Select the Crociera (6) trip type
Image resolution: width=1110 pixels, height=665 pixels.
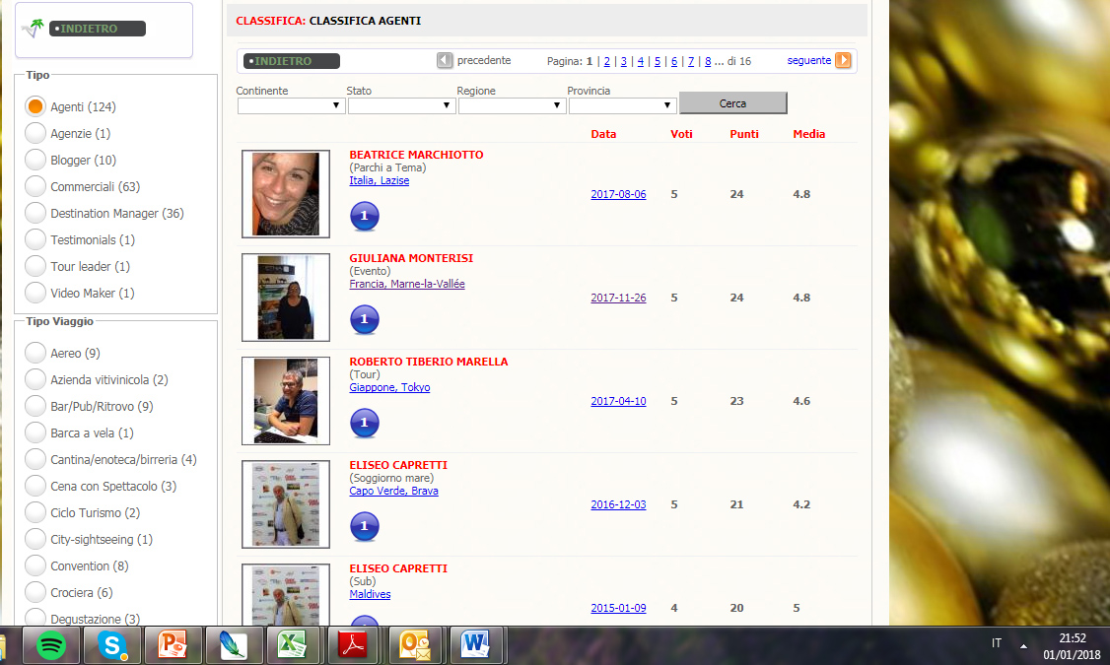pos(35,592)
